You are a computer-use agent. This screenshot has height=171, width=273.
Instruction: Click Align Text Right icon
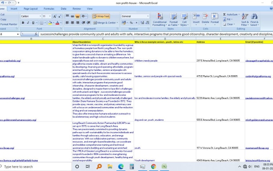pos(77,23)
